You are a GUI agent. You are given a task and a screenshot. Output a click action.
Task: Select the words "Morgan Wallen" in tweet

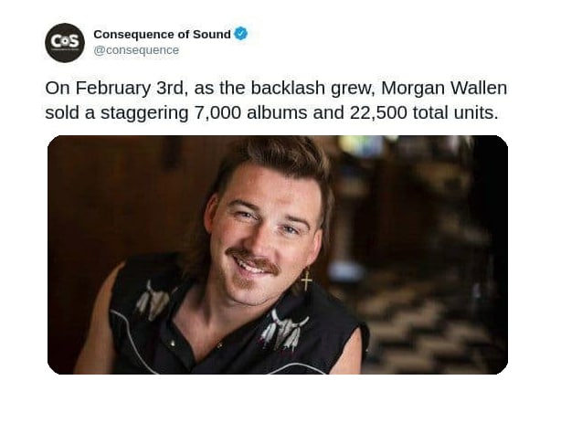444,88
